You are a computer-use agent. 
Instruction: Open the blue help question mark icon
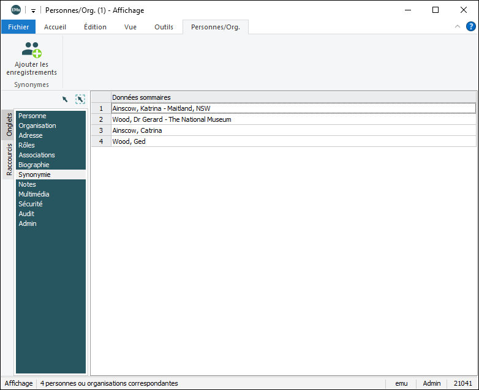470,26
